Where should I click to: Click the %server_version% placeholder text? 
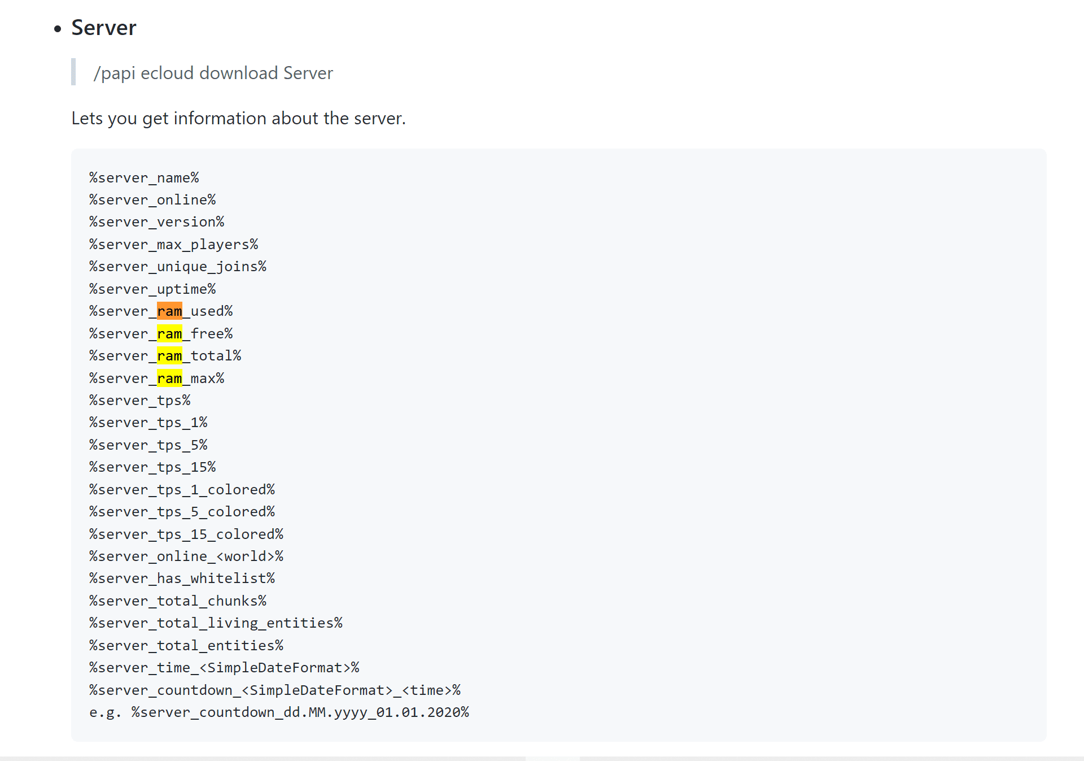156,222
